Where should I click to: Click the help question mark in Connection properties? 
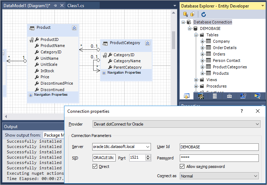click(x=242, y=111)
